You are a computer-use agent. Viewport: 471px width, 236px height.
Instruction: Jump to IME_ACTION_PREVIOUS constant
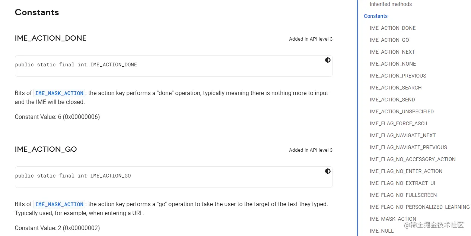tap(398, 76)
